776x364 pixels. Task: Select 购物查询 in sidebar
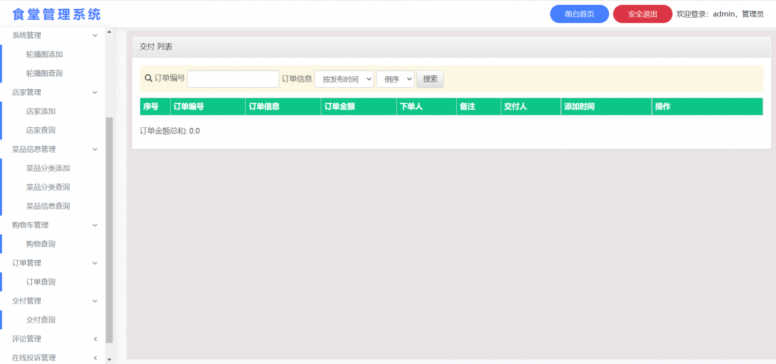(41, 244)
